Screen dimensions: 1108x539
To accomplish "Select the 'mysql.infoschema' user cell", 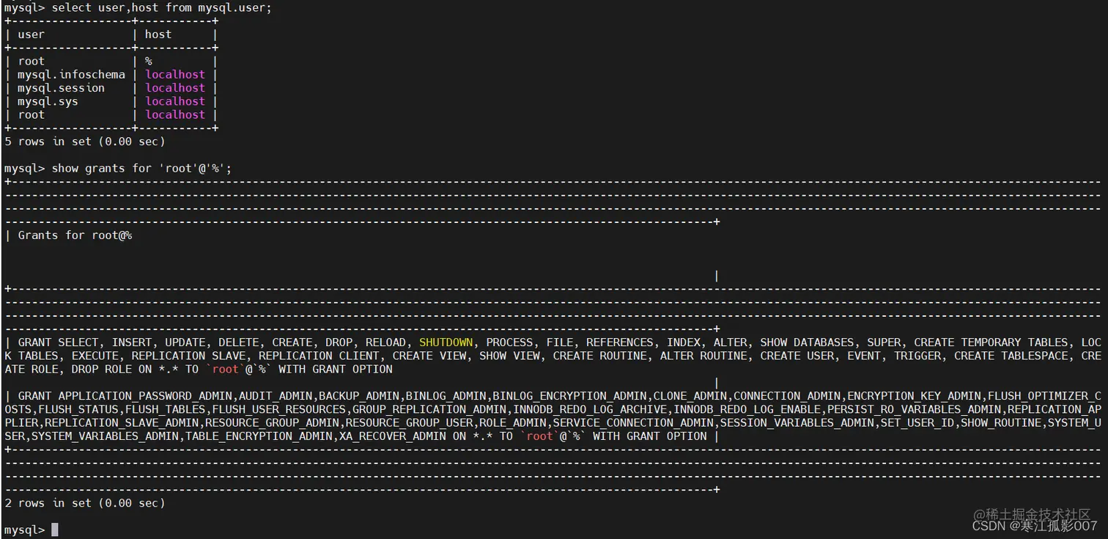I will tap(71, 75).
